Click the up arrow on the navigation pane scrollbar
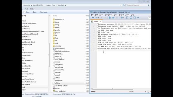This screenshot has height=97, width=173. tap(49, 16)
